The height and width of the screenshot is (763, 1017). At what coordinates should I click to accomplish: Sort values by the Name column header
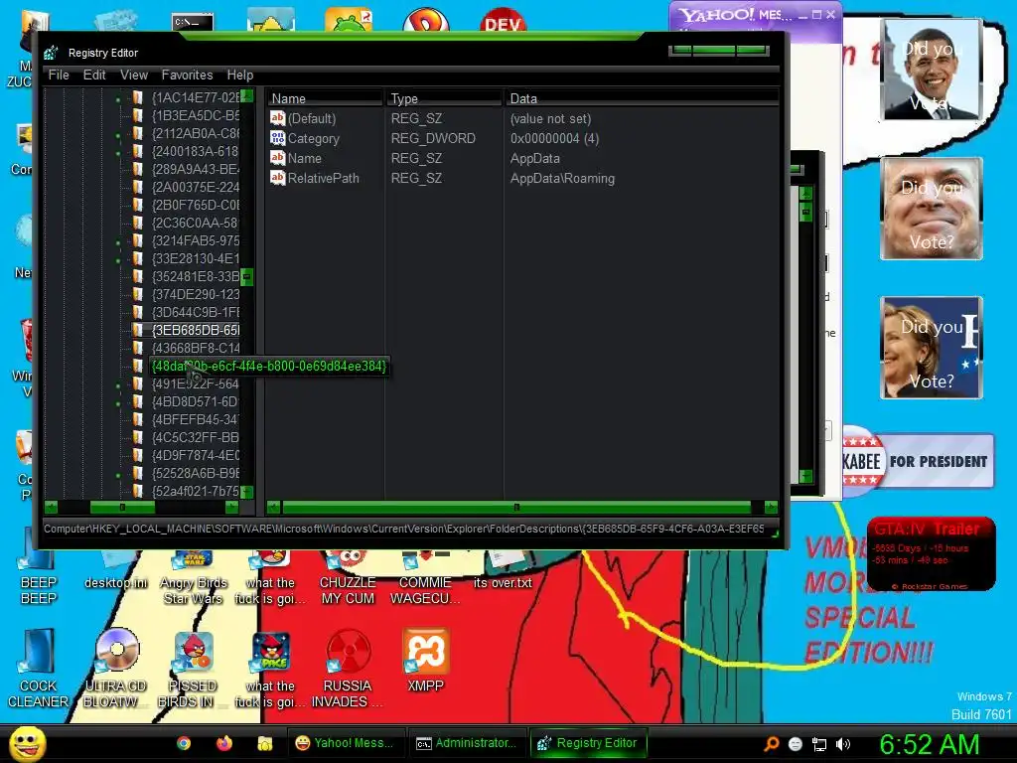[325, 98]
